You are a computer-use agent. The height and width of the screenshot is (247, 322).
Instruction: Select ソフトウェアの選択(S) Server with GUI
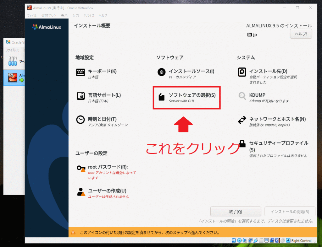pyautogui.click(x=187, y=98)
